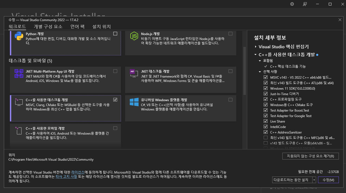Click the C++ 핵심 데스크톱 기능 item
This screenshot has width=346, height=193.
[288, 66]
